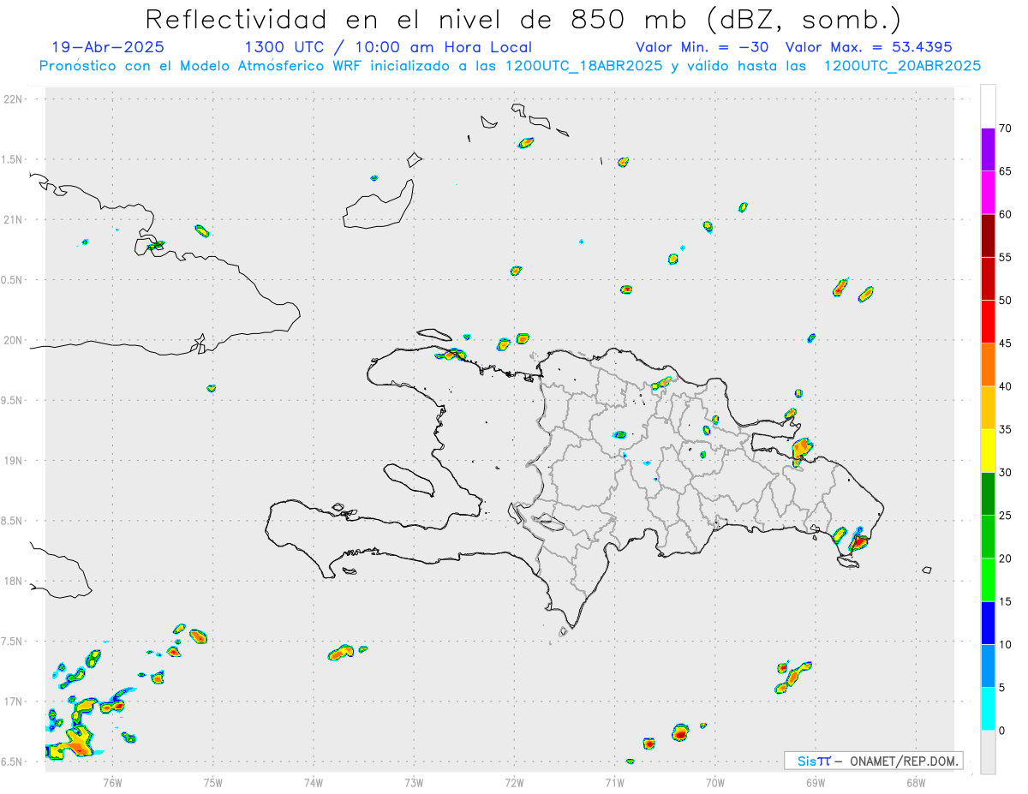The image size is (1028, 794).
Task: Click the colorbar value '30'
Action: coord(1006,473)
